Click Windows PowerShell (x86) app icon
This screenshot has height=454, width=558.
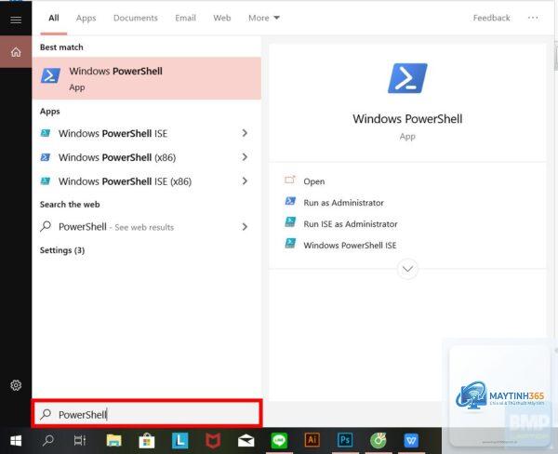46,157
